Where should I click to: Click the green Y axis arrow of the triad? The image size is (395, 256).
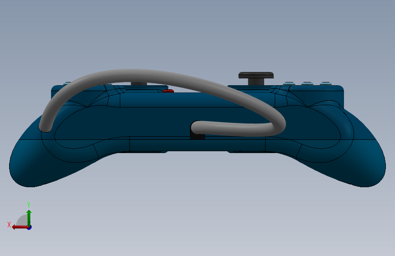pyautogui.click(x=29, y=218)
